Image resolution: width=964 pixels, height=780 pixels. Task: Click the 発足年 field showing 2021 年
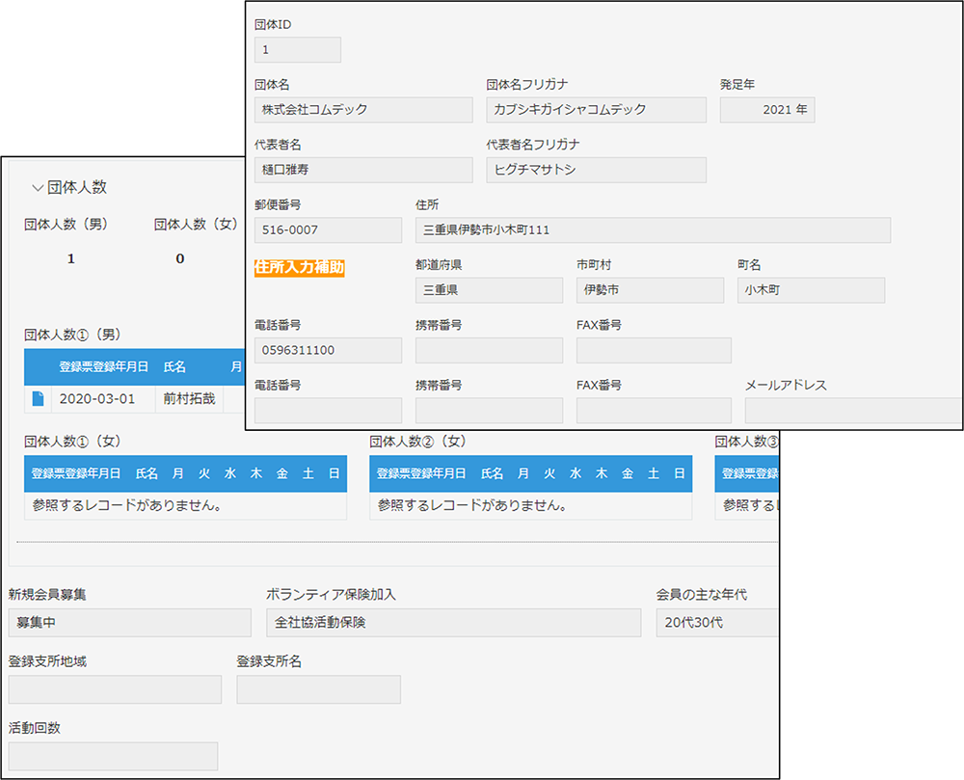767,110
